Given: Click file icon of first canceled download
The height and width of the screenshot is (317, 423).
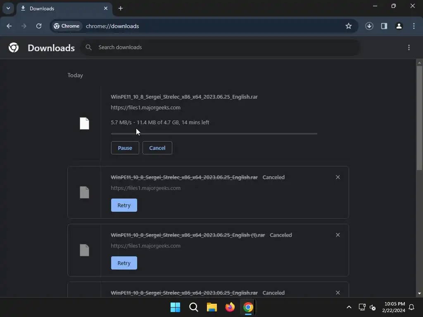Looking at the screenshot, I should click(84, 192).
